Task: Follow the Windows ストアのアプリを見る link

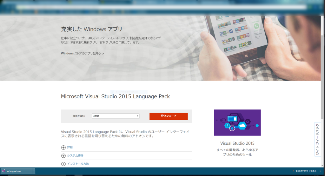Action: [x=82, y=53]
